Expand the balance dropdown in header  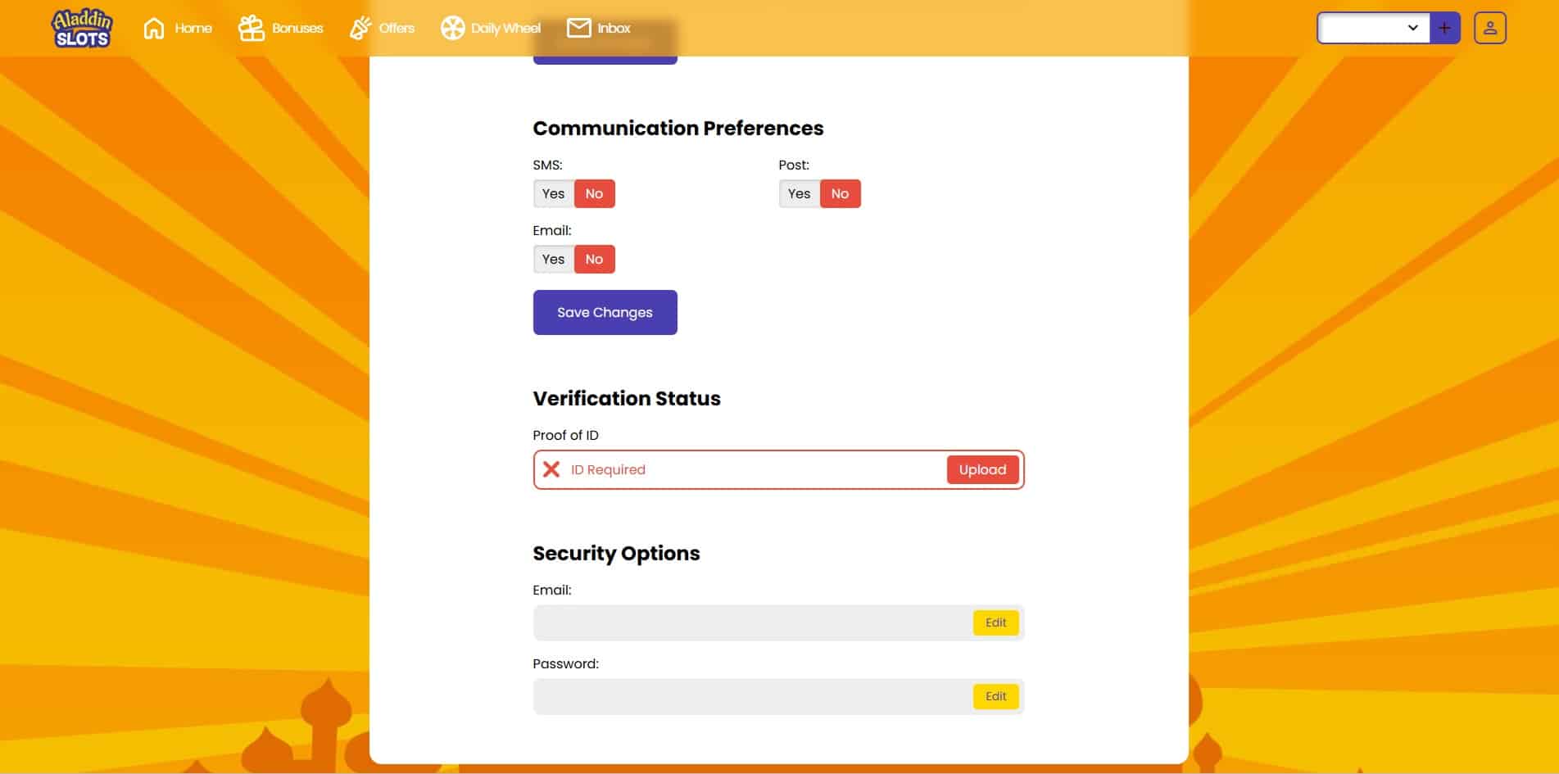[x=1374, y=29]
